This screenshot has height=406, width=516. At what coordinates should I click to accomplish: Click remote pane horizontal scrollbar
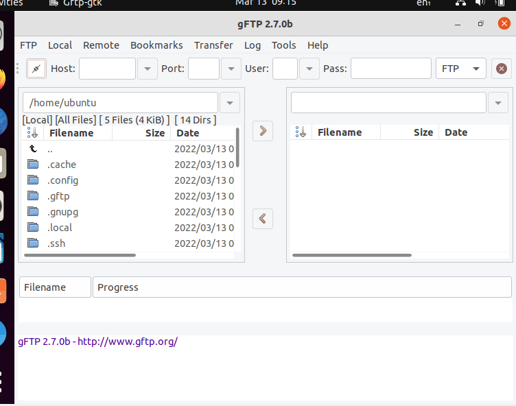click(x=352, y=255)
